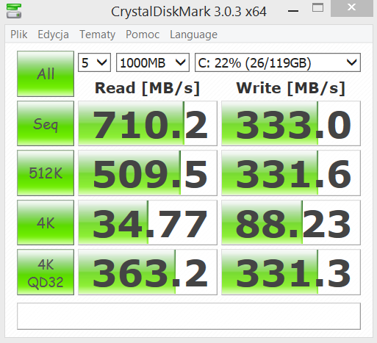The height and width of the screenshot is (343, 377).
Task: Click the empty comment field at bottom
Action: click(189, 316)
